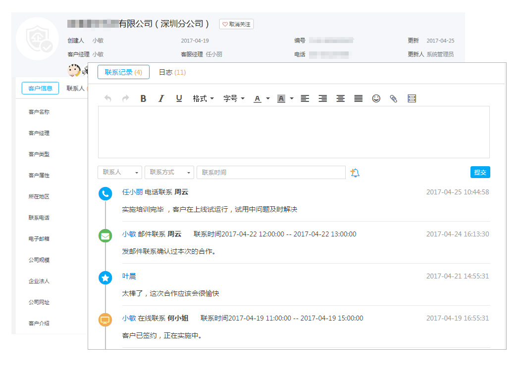Click the 客户类型 field label
520x369 pixels.
39,154
